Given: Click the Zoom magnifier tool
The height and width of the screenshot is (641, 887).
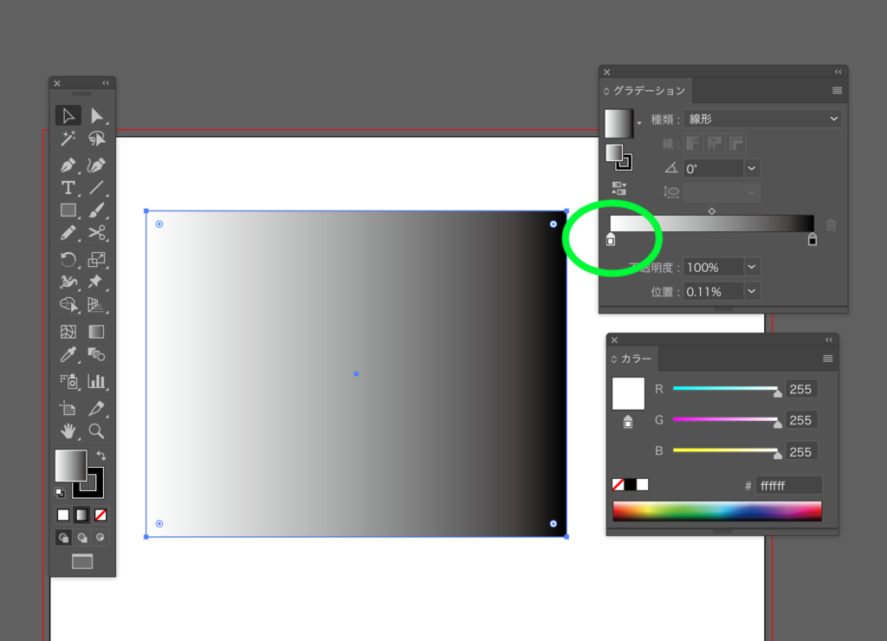Looking at the screenshot, I should tap(96, 431).
